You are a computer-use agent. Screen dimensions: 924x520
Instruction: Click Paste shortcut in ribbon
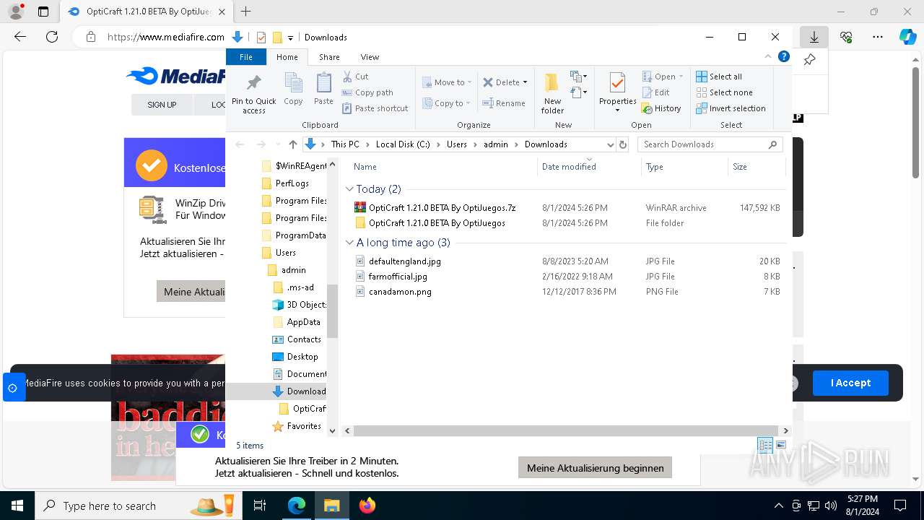(x=375, y=108)
